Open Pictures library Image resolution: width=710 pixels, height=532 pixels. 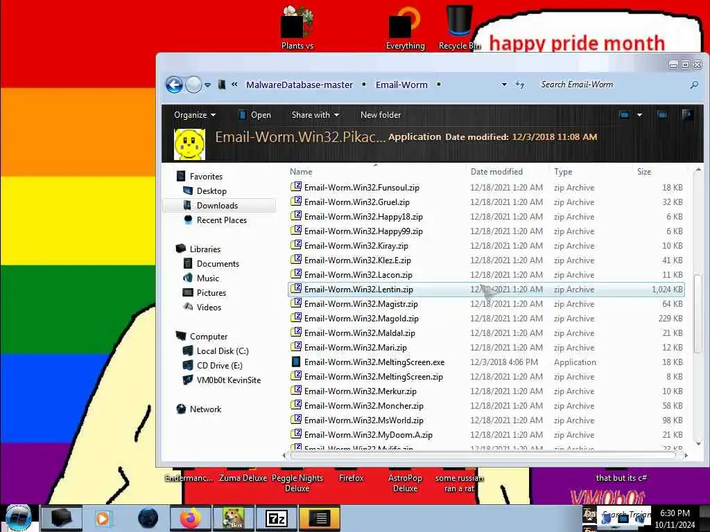pyautogui.click(x=211, y=293)
